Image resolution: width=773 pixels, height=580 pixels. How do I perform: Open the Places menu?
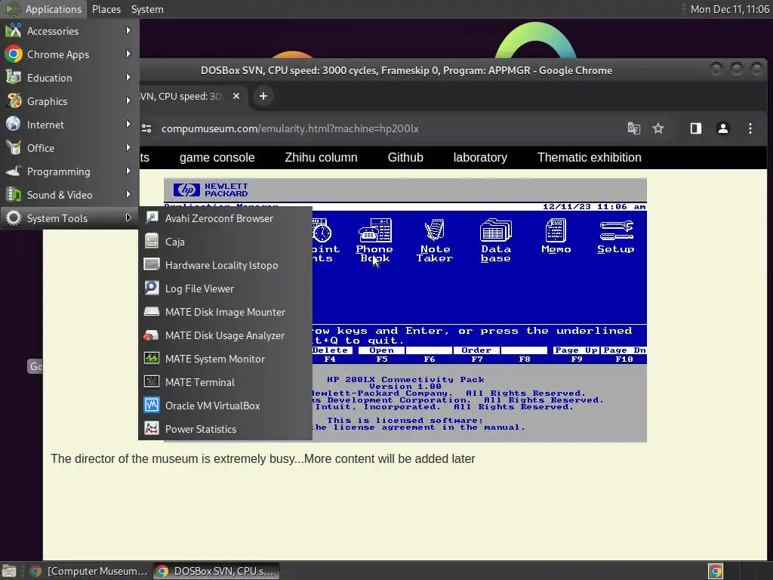(106, 9)
